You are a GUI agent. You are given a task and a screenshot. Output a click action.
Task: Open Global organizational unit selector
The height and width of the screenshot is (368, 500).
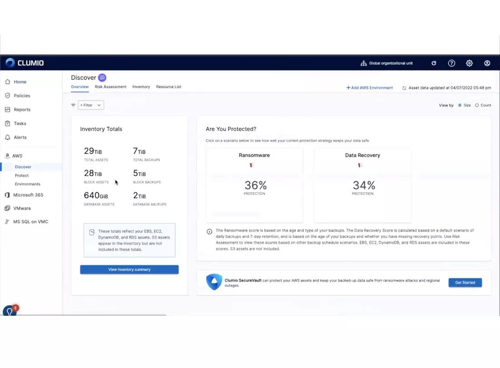click(x=386, y=63)
